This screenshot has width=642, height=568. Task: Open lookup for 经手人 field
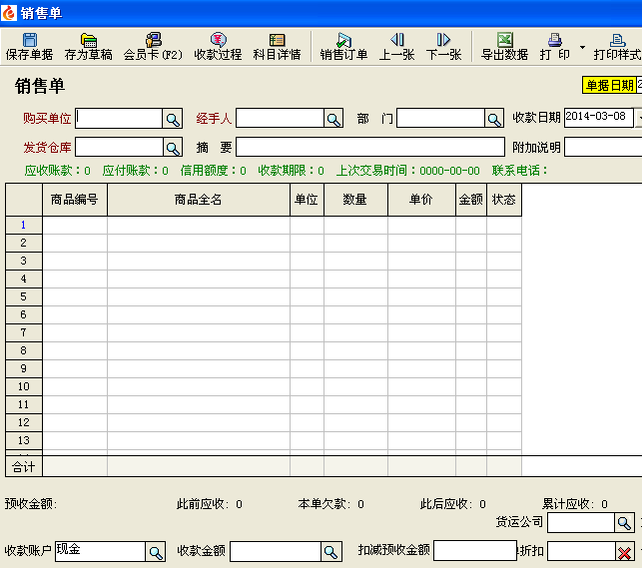pyautogui.click(x=333, y=119)
